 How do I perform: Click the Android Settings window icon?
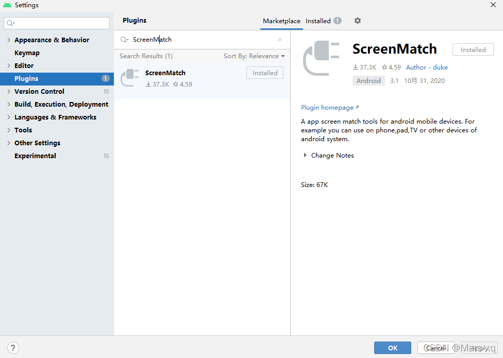click(7, 5)
